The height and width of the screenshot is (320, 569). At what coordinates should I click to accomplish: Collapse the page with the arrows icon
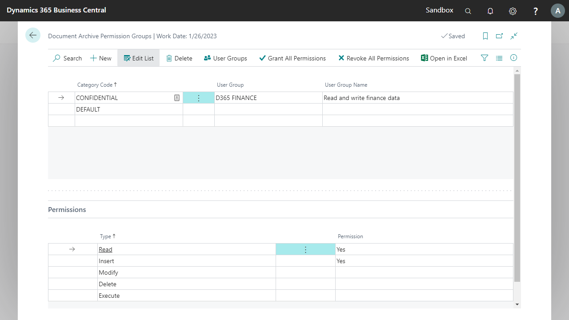pos(514,36)
